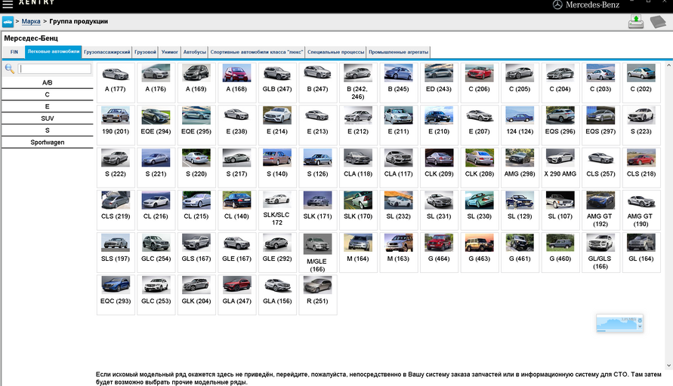The width and height of the screenshot is (673, 386).
Task: Select the R (251) model
Action: coord(317,295)
